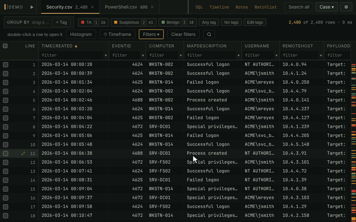Open TimeCreated column filter dropdown arrow
356x222 pixels.
(x=106, y=55)
